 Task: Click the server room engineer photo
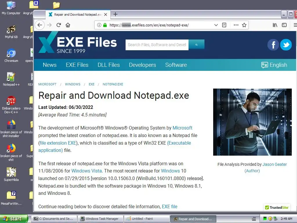point(252,122)
